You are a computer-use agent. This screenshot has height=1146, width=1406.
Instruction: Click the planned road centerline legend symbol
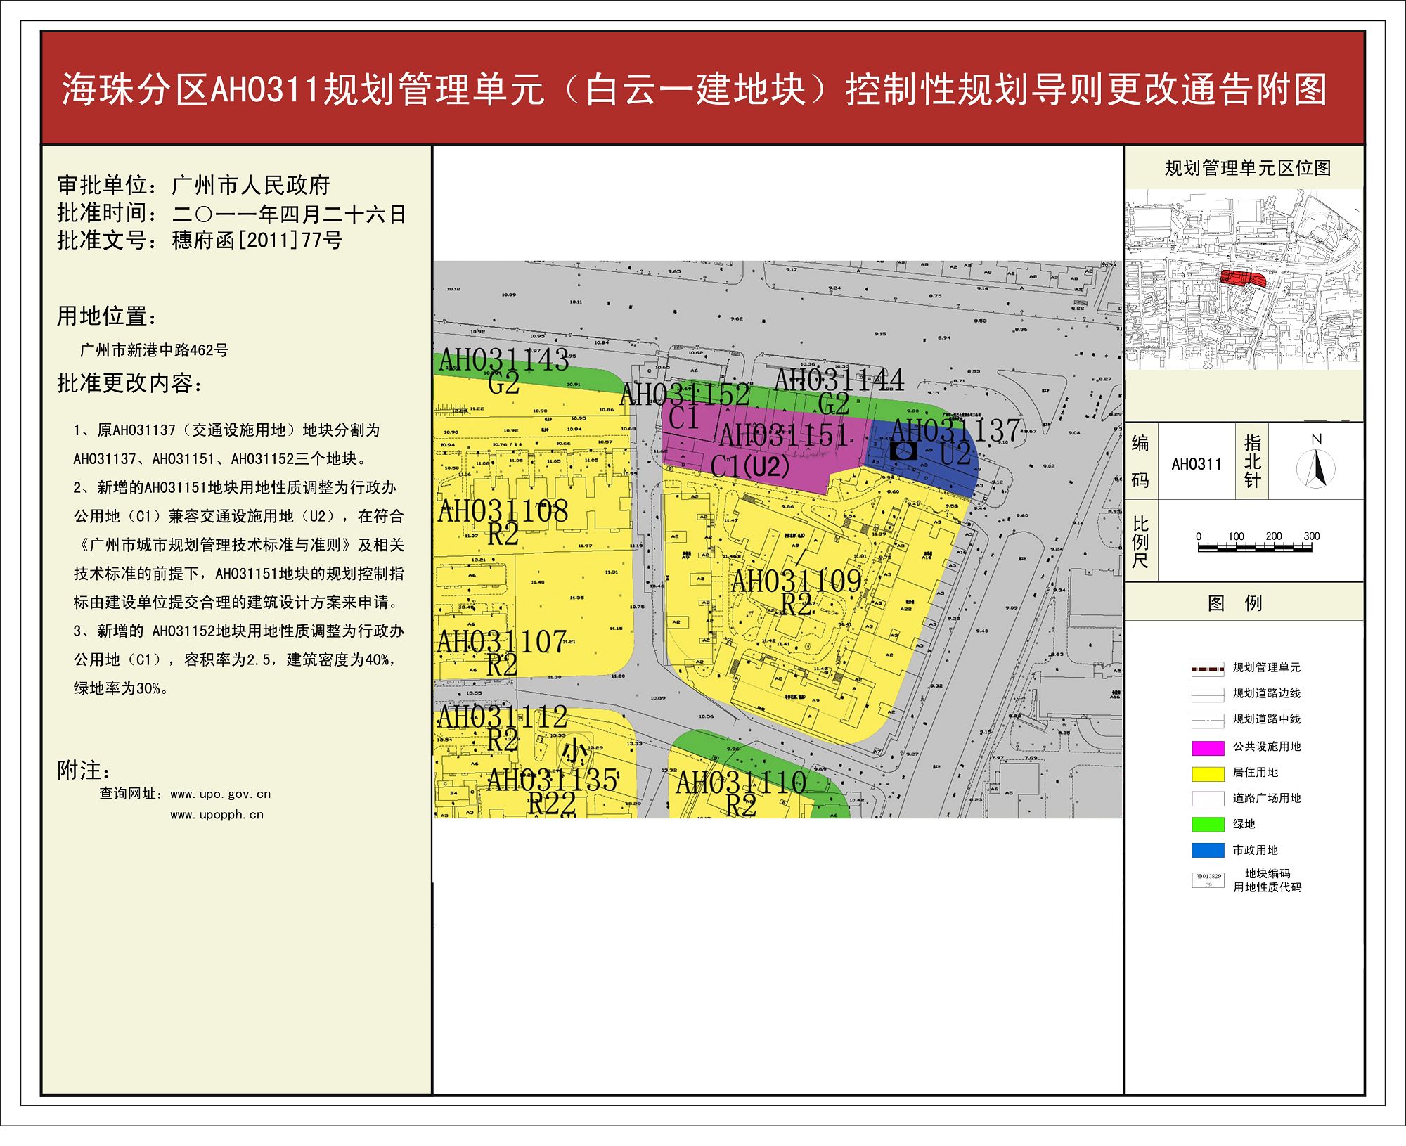pos(1208,721)
